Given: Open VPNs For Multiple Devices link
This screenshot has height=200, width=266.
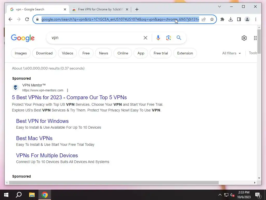Looking at the screenshot, I should point(47,155).
